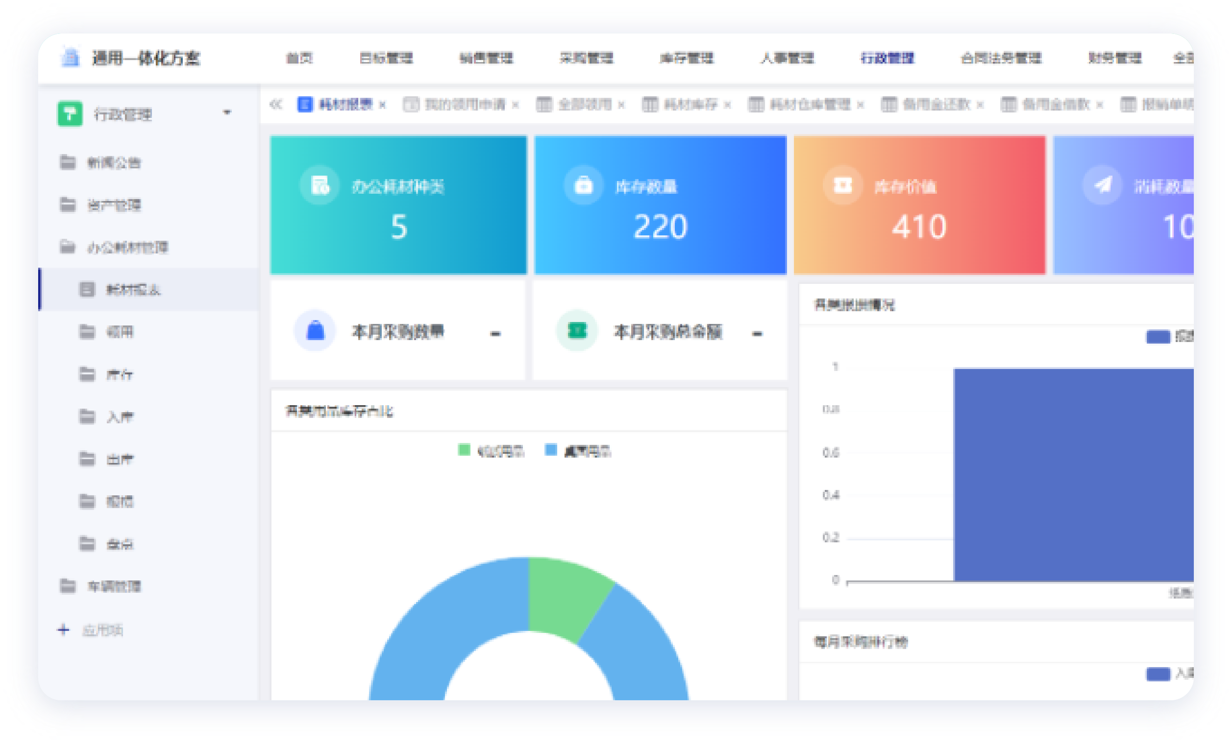Screen dimensions: 1232x743
Task: Click the open folder icon beside 办公耗材管理
Action: [67, 247]
